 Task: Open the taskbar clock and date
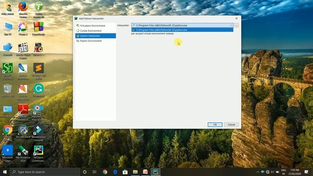[294, 172]
